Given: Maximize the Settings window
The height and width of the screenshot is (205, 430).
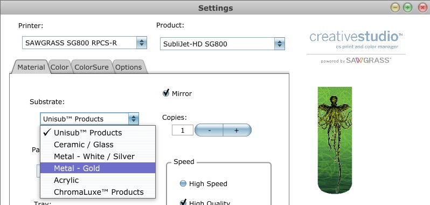Looking at the screenshot, I should (408, 8).
